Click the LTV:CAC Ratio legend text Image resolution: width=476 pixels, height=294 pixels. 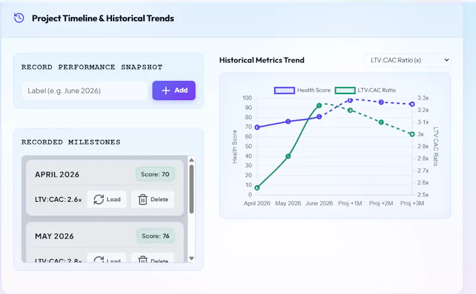377,90
